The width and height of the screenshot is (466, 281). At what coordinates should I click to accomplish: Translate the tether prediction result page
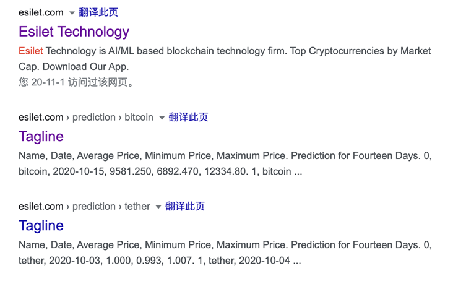[x=185, y=206]
